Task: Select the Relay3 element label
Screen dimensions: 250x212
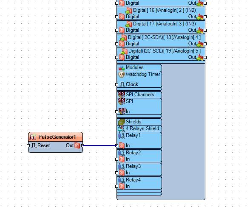Action: [x=134, y=166]
